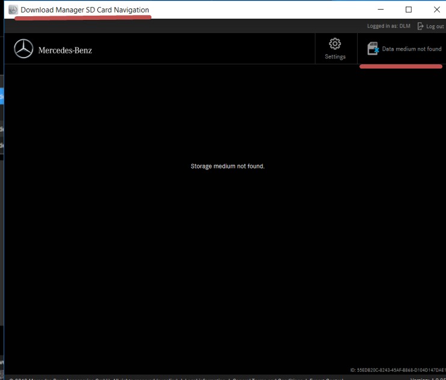
Task: Click the 'Logged in as: DLM' text
Action: tap(388, 26)
